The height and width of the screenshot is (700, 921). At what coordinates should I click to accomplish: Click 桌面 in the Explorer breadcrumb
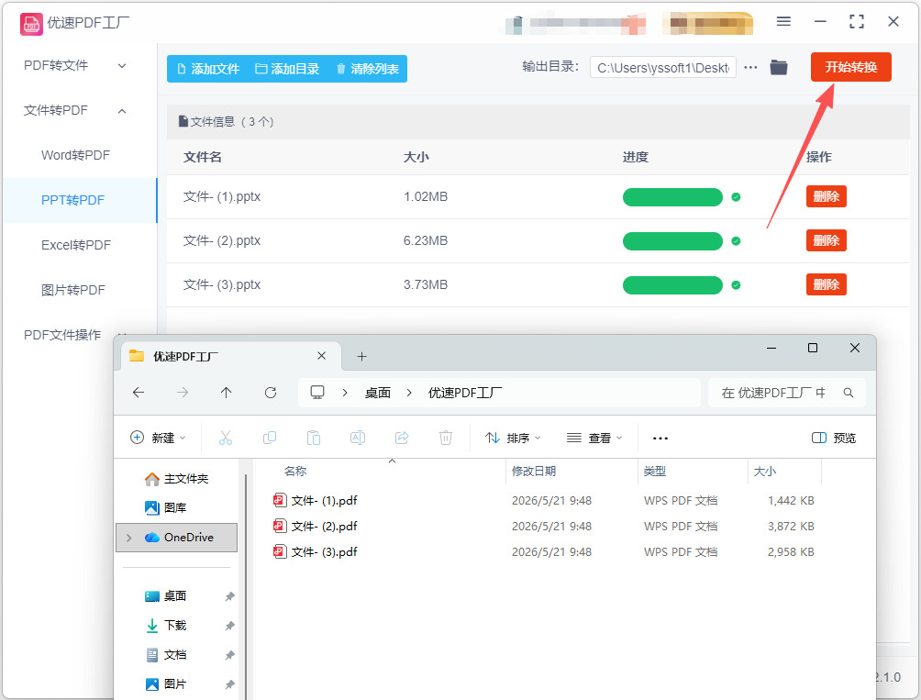click(x=377, y=393)
